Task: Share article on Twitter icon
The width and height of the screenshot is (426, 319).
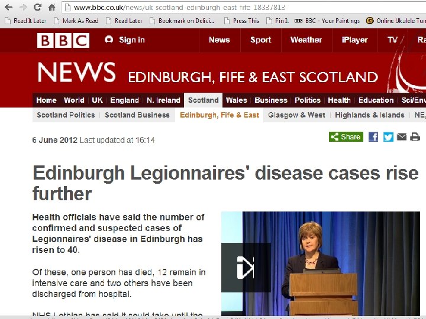Action: coord(388,136)
